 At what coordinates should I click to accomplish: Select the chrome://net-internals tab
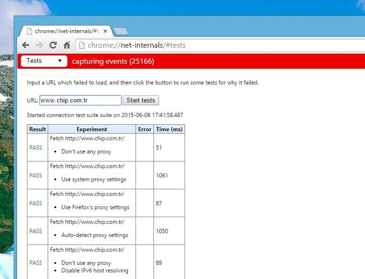pyautogui.click(x=67, y=31)
